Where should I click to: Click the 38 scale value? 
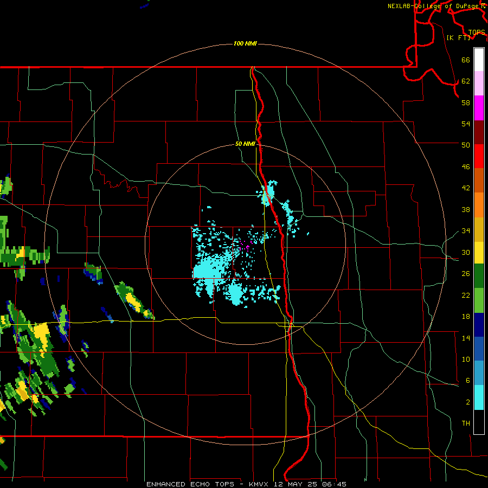(466, 209)
